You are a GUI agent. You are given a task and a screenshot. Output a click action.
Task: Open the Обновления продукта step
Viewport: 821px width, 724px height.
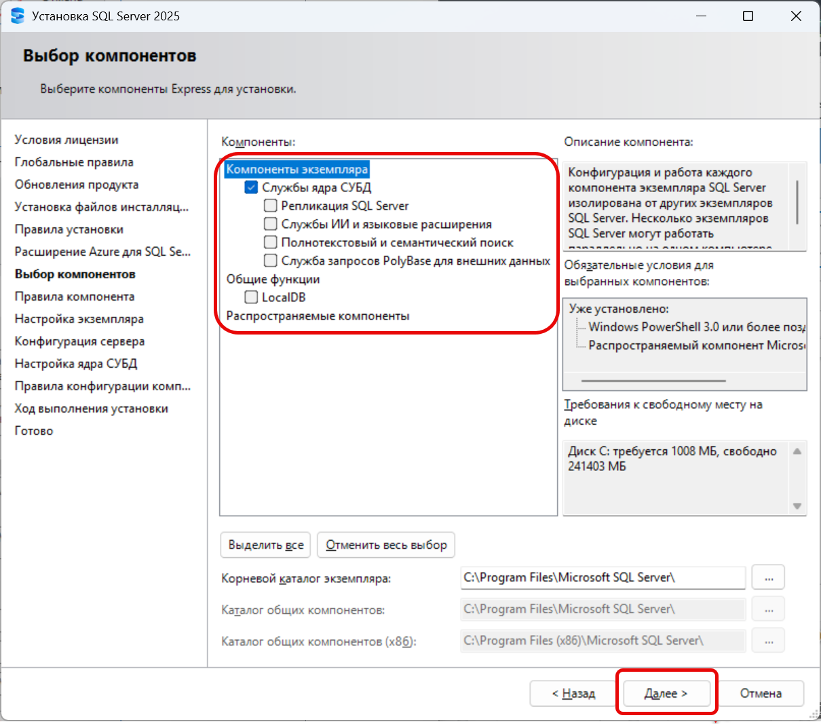point(77,185)
